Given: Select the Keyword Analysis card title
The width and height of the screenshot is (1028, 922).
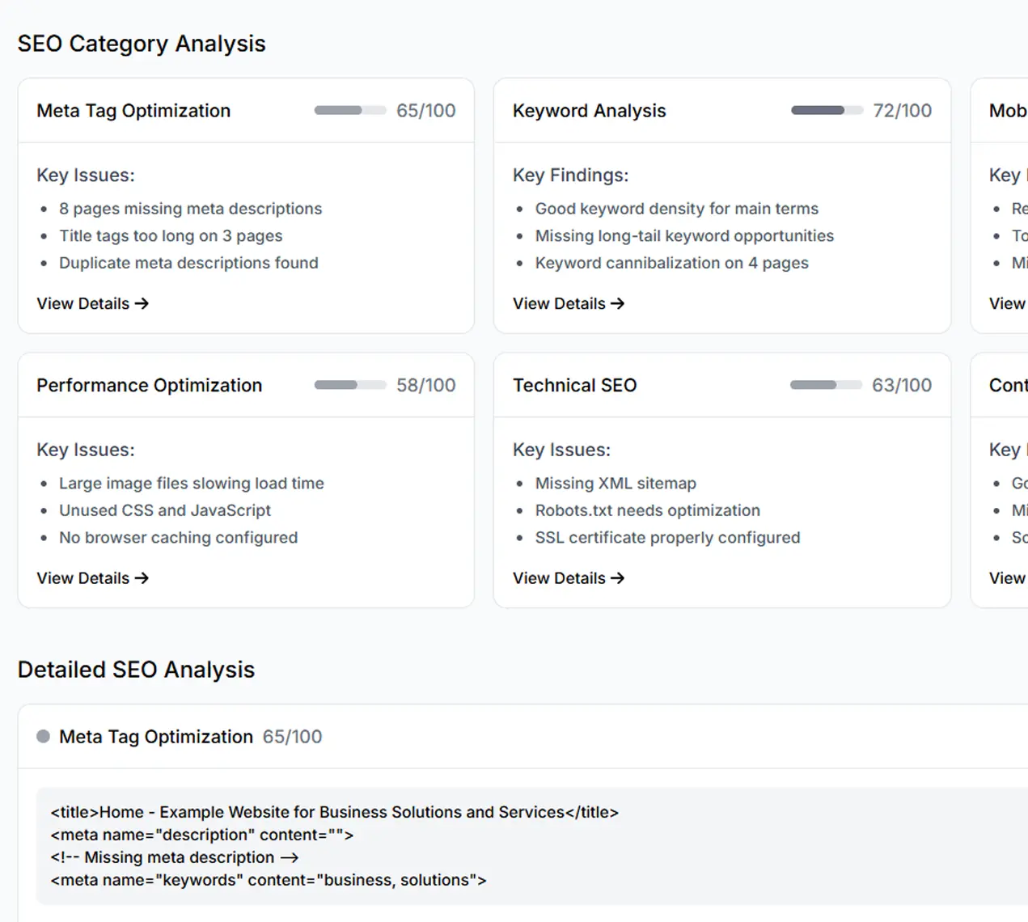Looking at the screenshot, I should coord(589,110).
